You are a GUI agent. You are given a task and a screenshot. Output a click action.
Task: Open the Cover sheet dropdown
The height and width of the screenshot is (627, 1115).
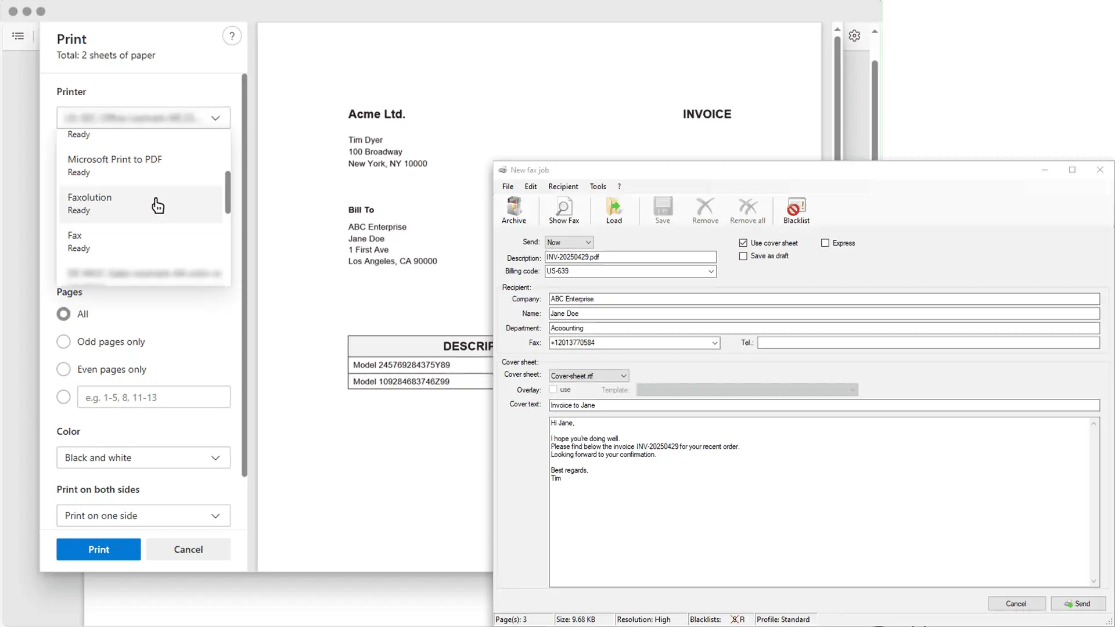pos(589,376)
